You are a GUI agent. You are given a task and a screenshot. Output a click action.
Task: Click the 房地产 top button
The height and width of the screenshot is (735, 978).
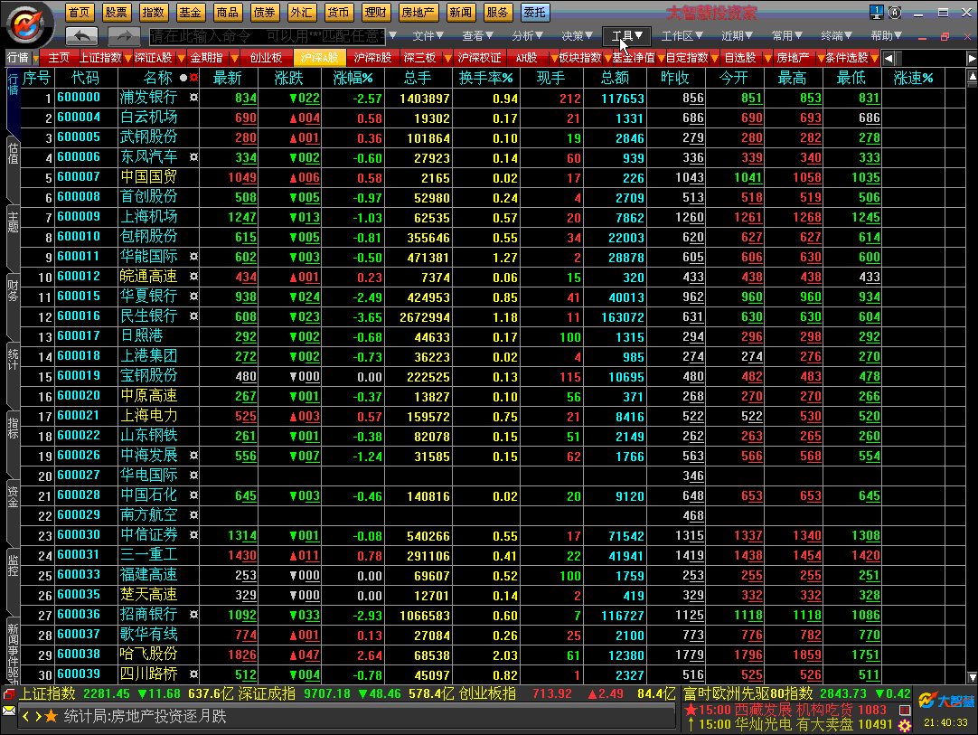(x=418, y=12)
